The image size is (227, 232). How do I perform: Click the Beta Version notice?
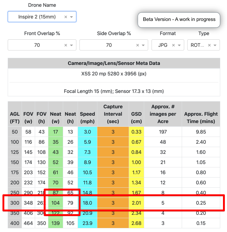(179, 19)
